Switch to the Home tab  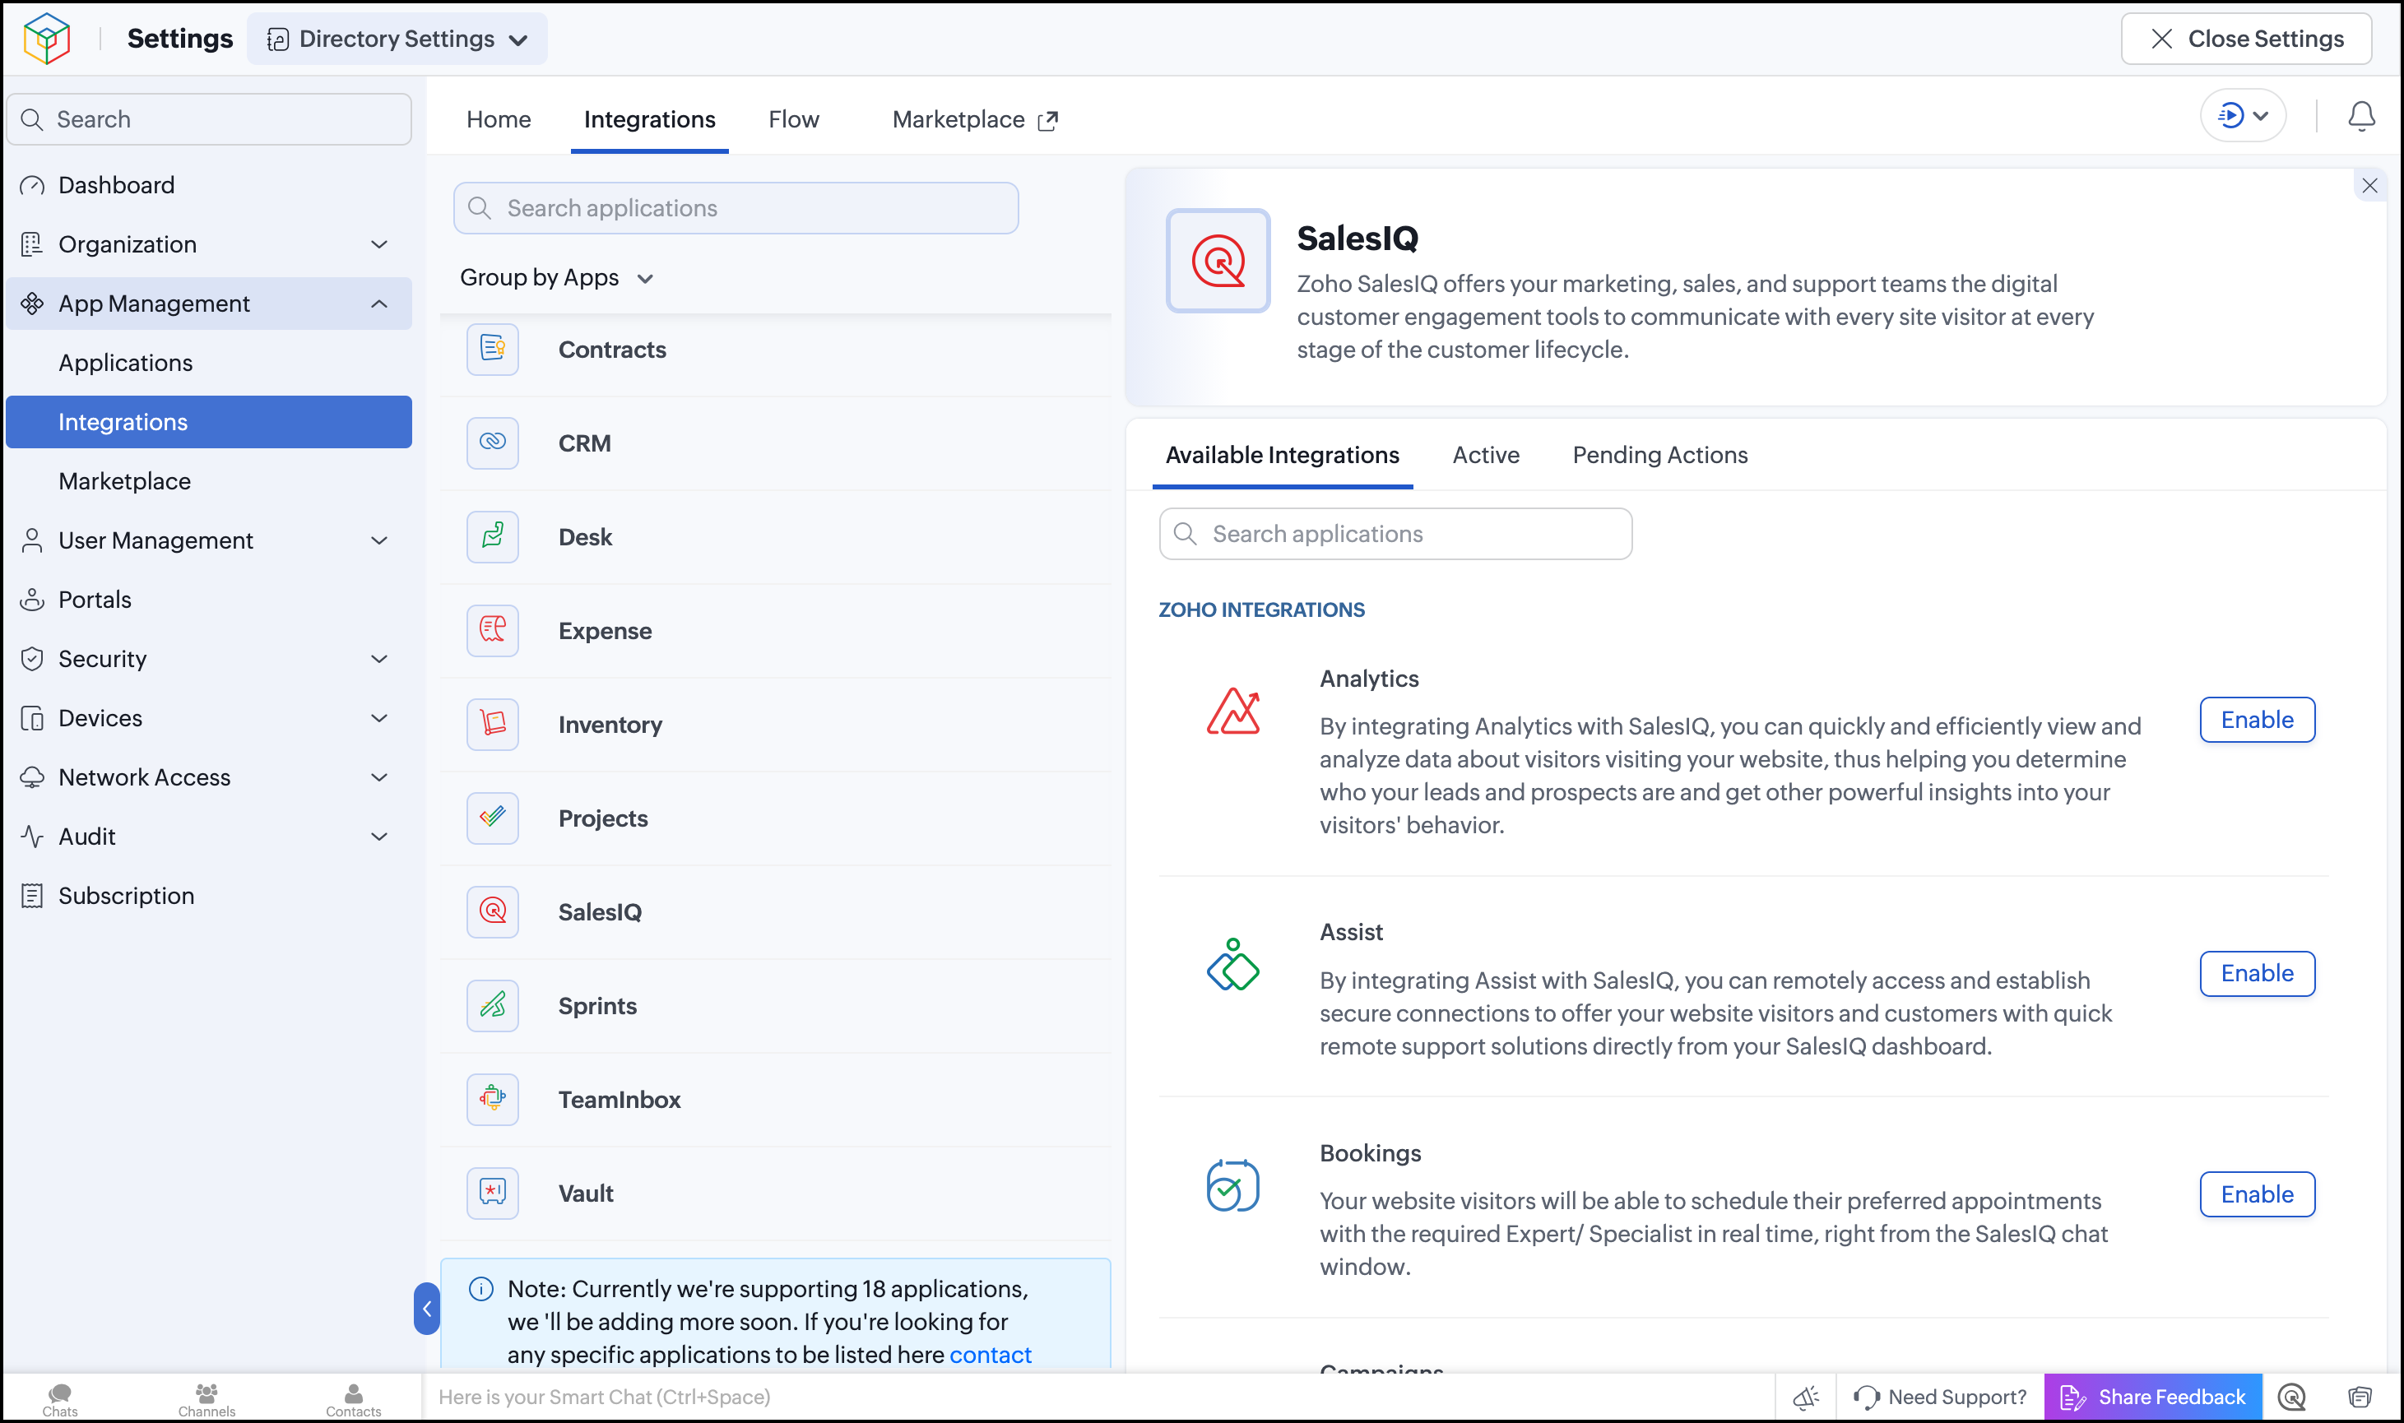(499, 119)
